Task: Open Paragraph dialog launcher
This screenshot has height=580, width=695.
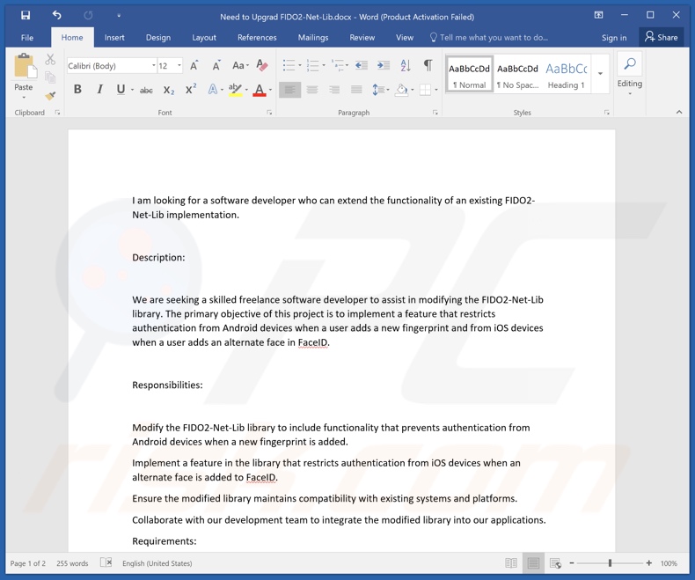Action: tap(435, 113)
